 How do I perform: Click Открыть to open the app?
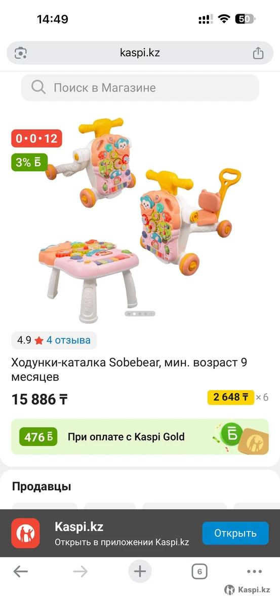pos(235,533)
